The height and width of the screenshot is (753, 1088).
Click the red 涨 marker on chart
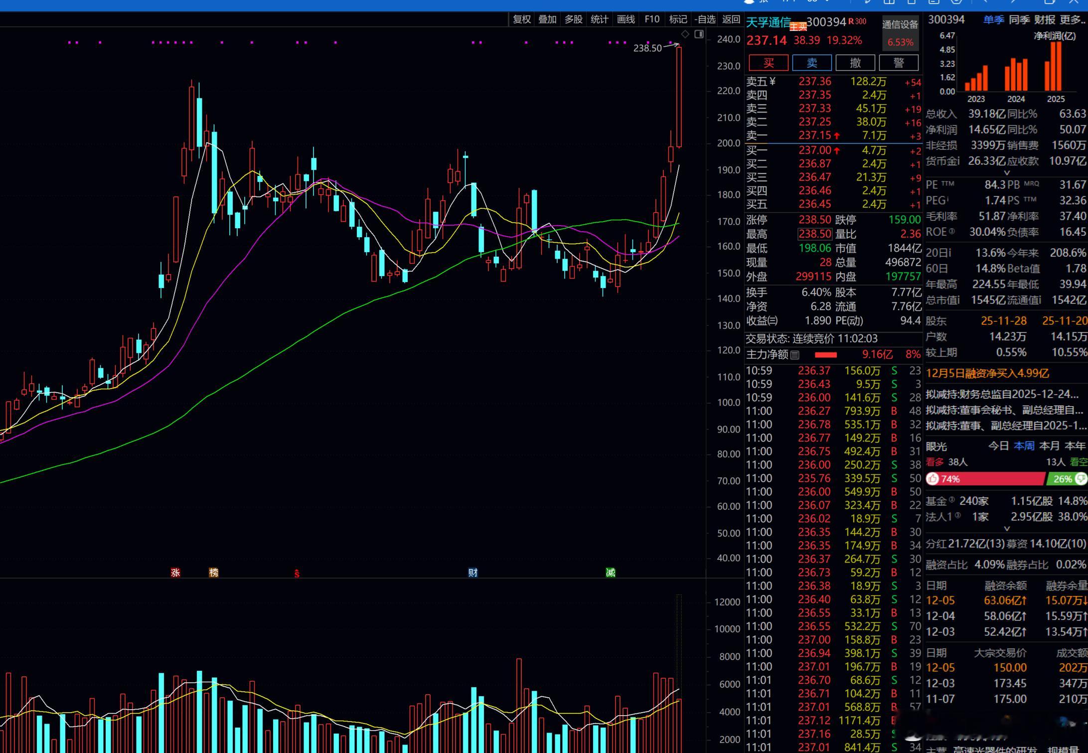pos(175,573)
